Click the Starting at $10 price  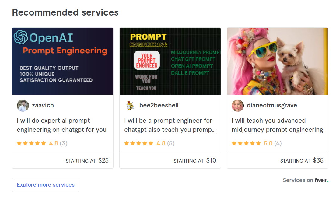click(195, 161)
